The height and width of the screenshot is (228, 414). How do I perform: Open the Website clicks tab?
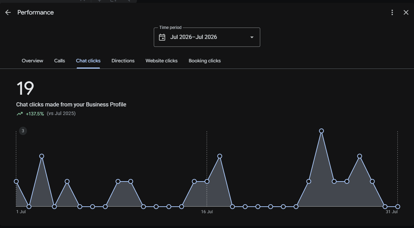point(162,61)
